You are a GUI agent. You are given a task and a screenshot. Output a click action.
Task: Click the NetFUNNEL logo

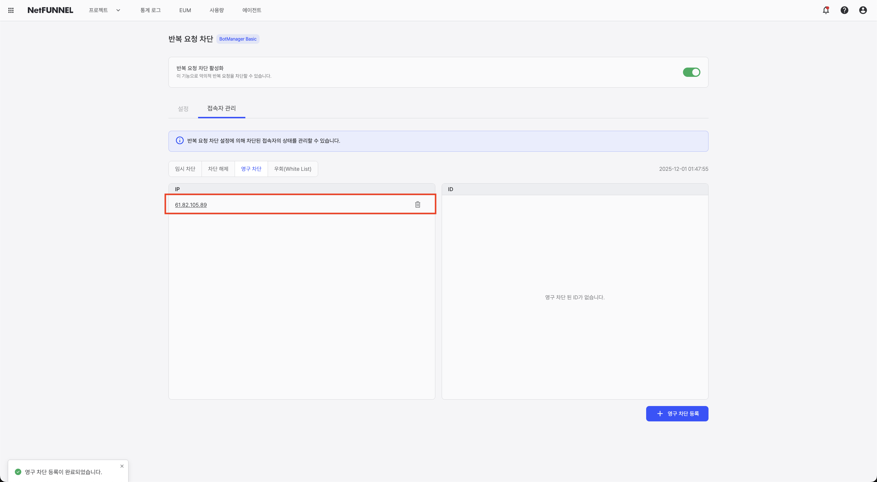point(50,10)
